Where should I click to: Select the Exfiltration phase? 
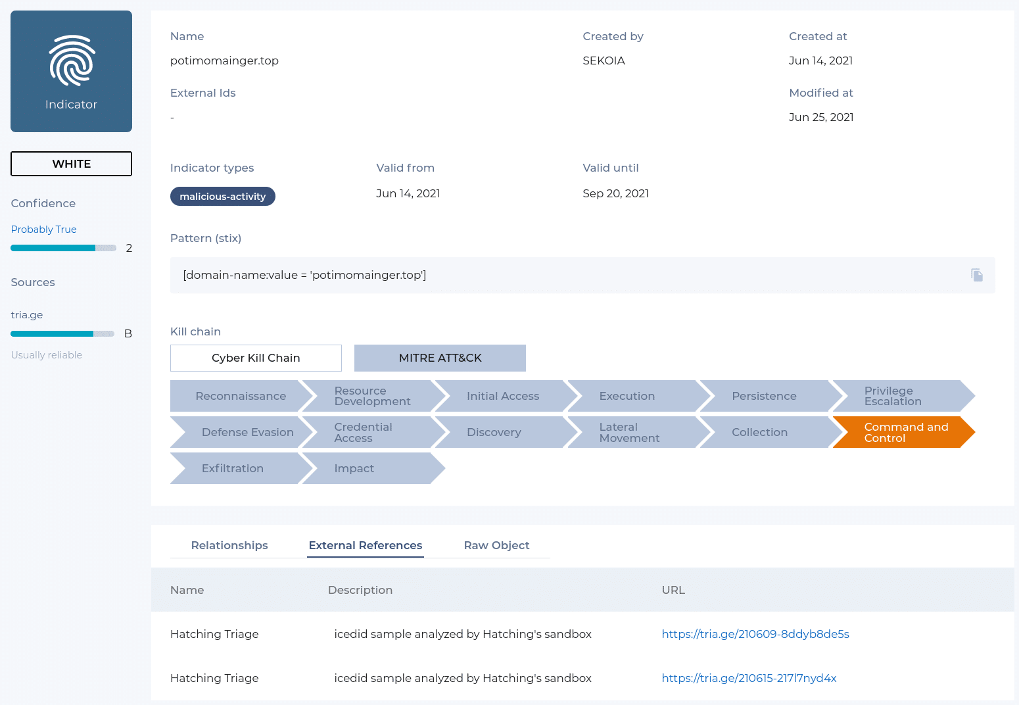coord(241,468)
